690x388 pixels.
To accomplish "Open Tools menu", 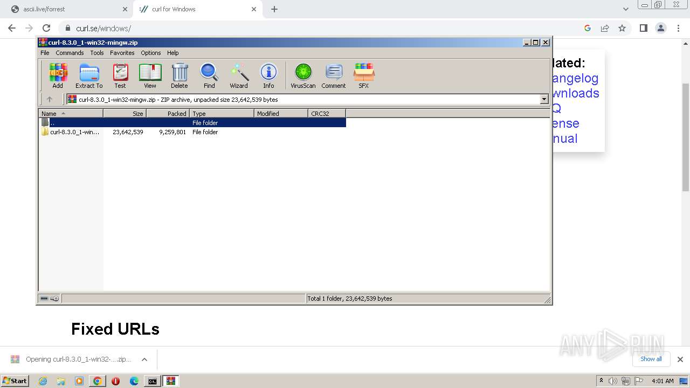I will tap(97, 53).
